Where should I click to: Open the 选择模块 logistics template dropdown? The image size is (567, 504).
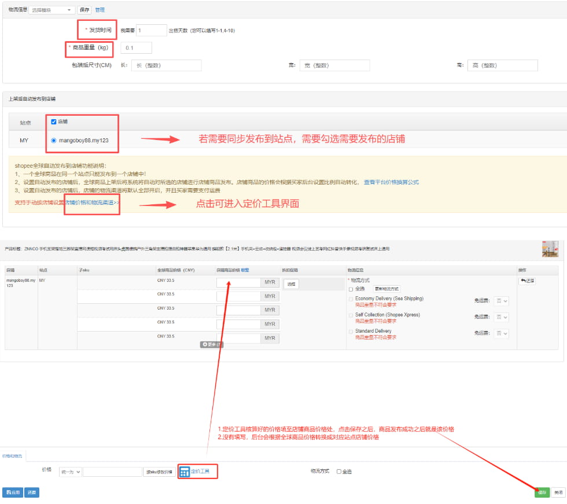52,10
